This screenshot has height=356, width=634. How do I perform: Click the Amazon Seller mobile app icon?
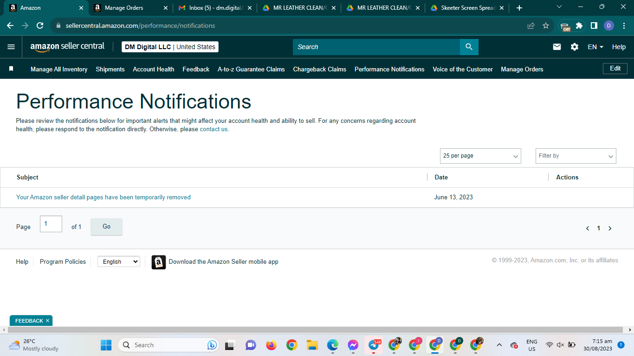click(159, 262)
